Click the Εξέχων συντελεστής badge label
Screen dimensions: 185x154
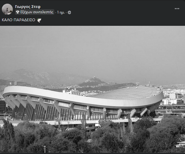(x=37, y=12)
